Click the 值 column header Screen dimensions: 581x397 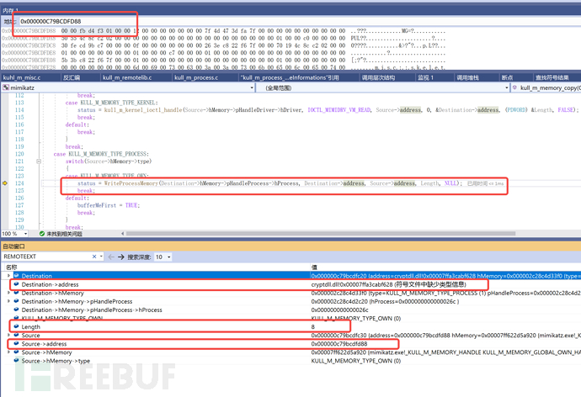[x=314, y=267]
